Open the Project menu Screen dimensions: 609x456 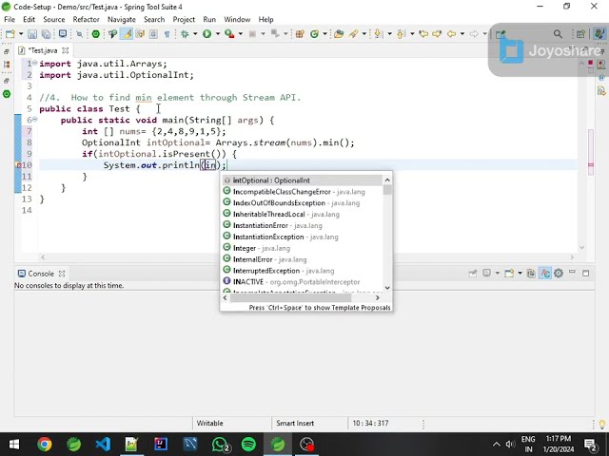coord(184,19)
